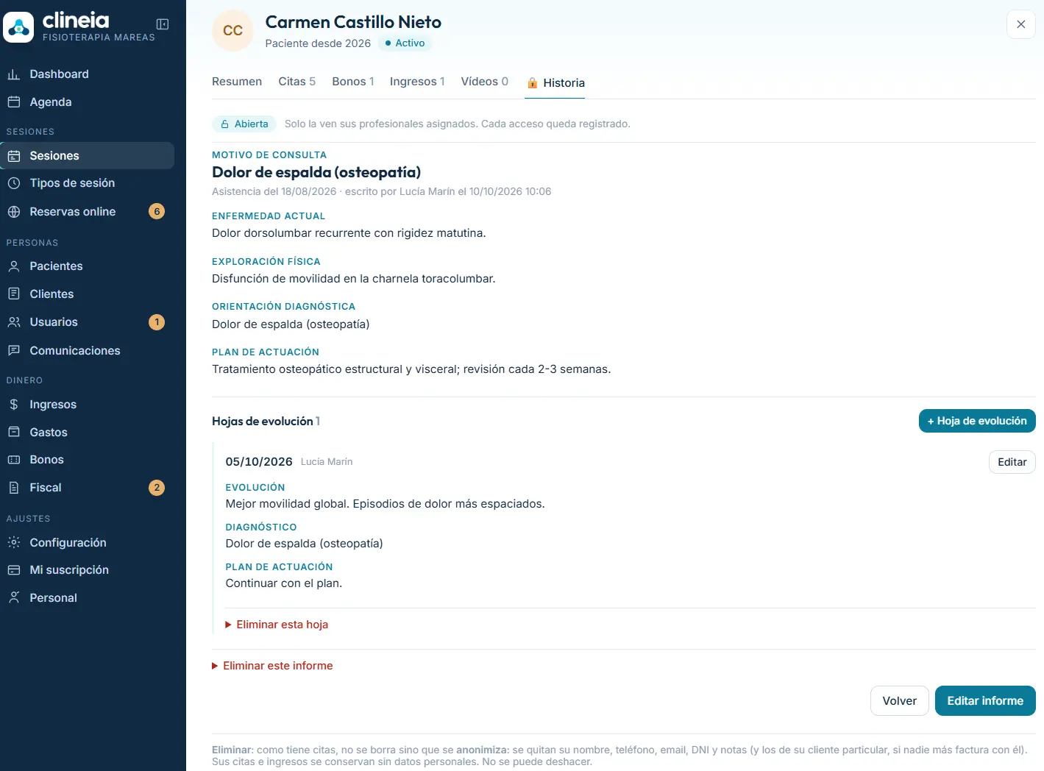Click the Clientes document icon

13,294
